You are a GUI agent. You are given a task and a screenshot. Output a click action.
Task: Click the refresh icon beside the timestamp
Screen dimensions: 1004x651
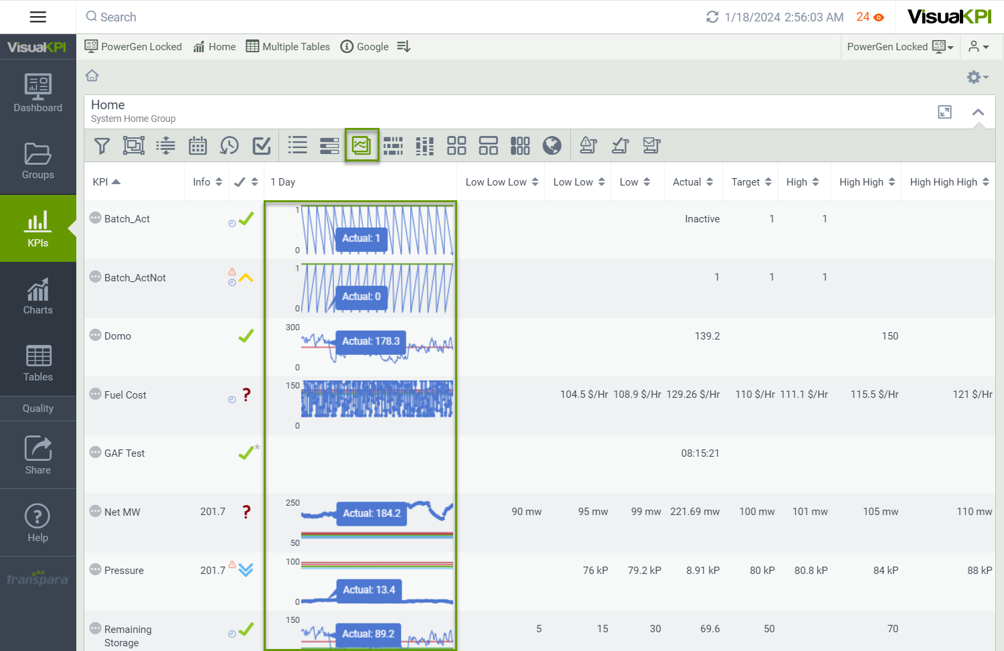point(712,17)
